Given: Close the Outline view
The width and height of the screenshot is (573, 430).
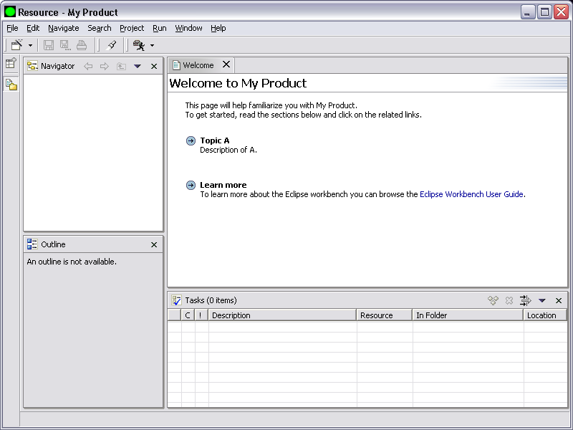Looking at the screenshot, I should (x=154, y=244).
